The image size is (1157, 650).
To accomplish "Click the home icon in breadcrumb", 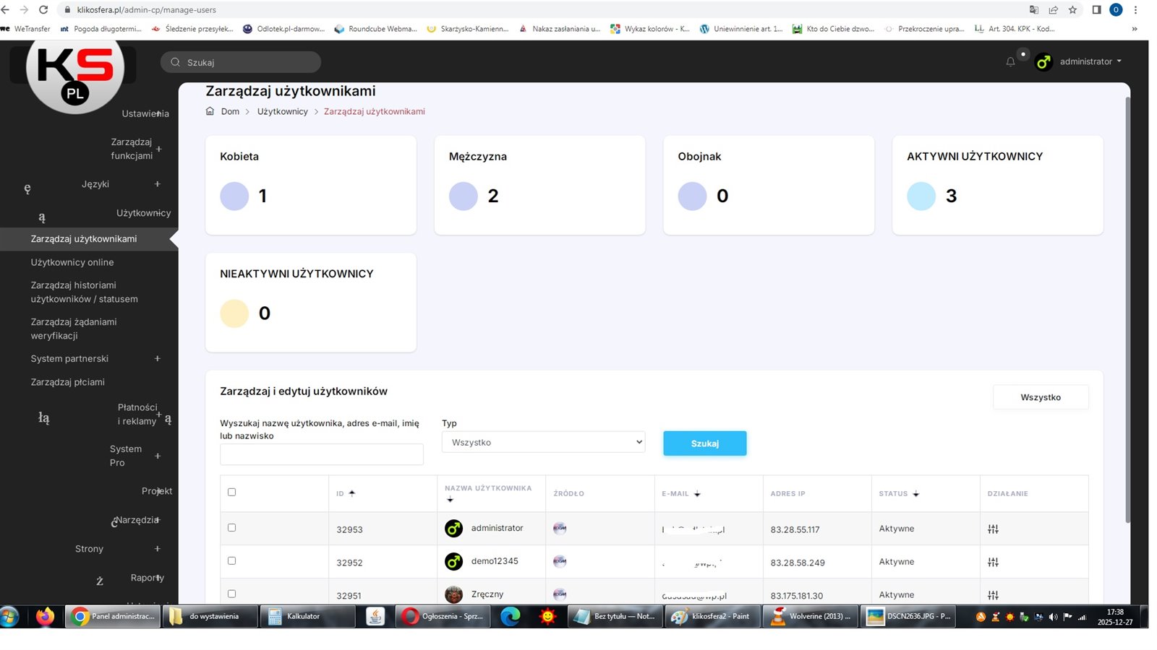I will coord(210,111).
